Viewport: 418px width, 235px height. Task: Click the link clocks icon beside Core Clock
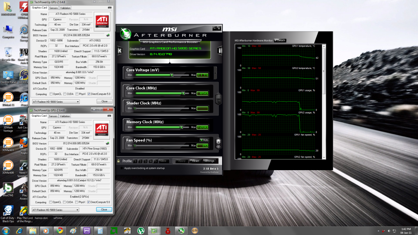point(218,100)
